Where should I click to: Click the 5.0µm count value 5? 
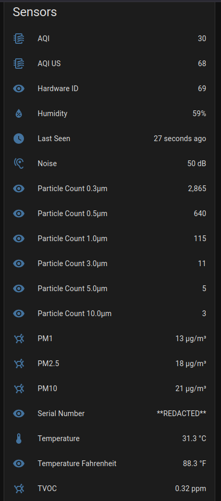[x=204, y=289]
